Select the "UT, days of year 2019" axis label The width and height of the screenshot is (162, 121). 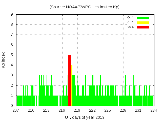coord(85,117)
